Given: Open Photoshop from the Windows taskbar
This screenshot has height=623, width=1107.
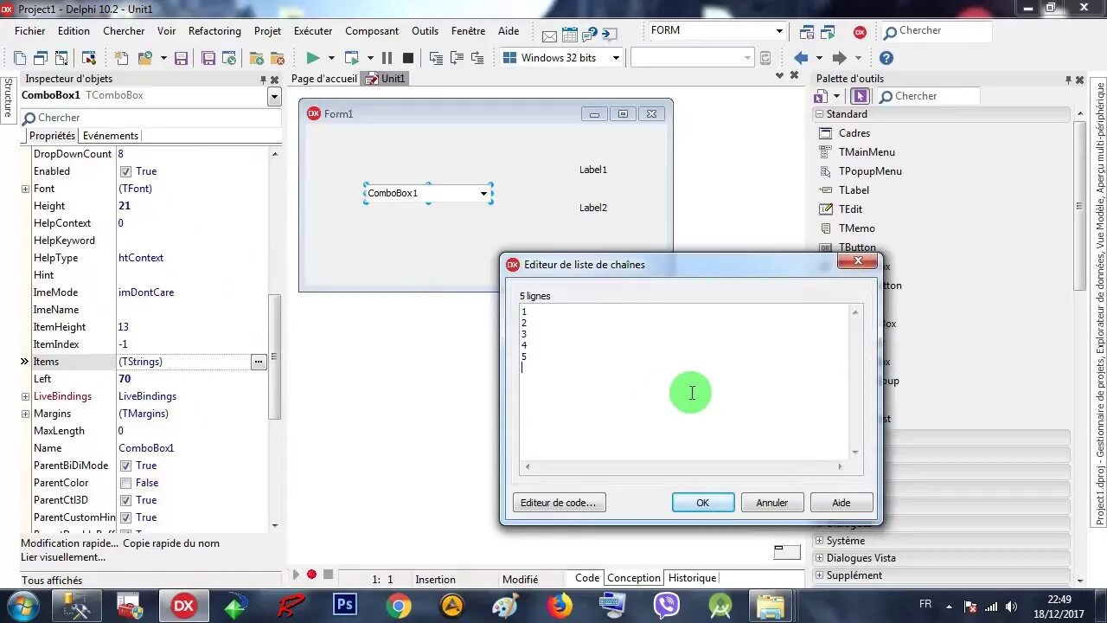Looking at the screenshot, I should pos(345,605).
